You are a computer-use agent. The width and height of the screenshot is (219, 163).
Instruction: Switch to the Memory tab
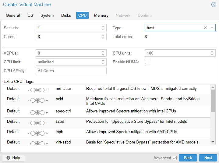click(101, 15)
